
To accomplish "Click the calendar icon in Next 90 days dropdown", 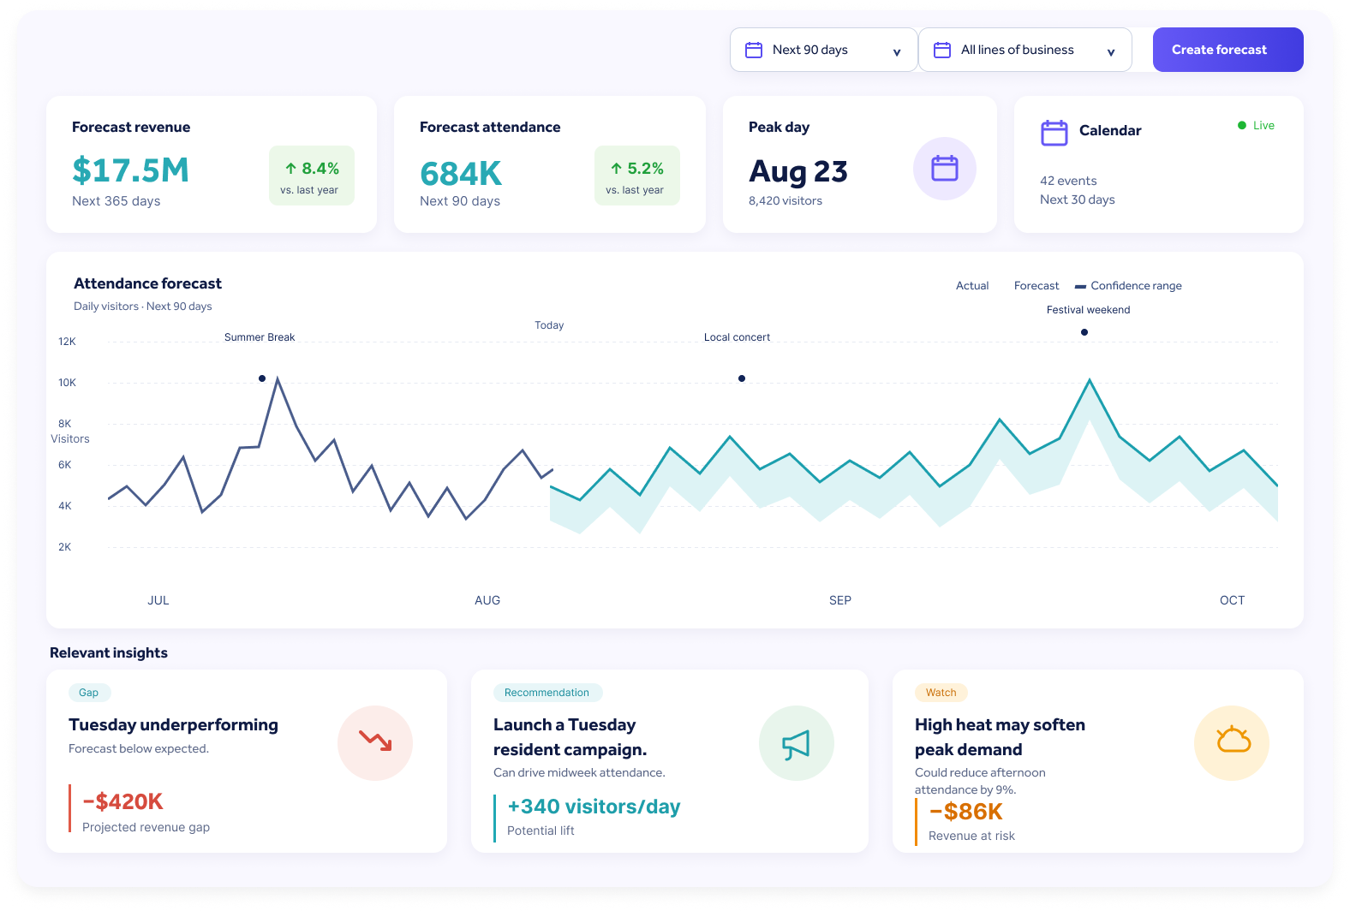I will pos(754,50).
